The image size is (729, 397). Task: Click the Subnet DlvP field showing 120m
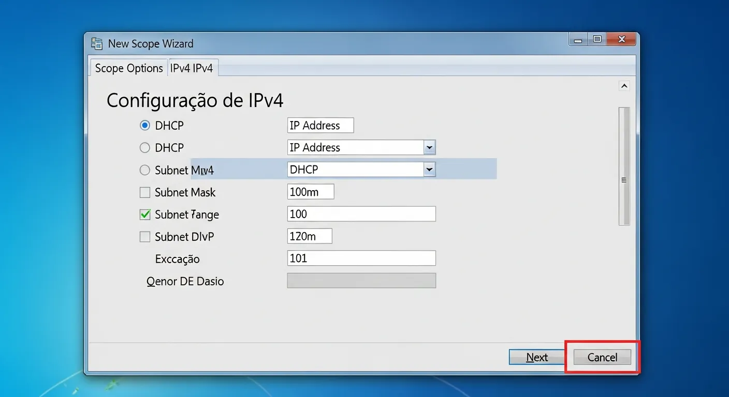[x=310, y=236]
